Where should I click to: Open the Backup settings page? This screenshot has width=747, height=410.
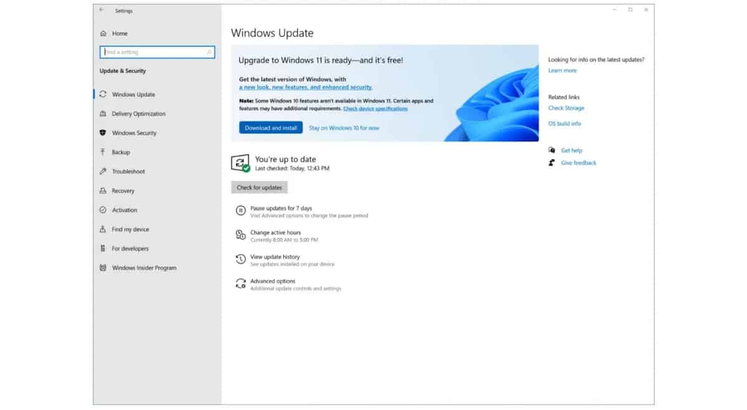coord(121,152)
